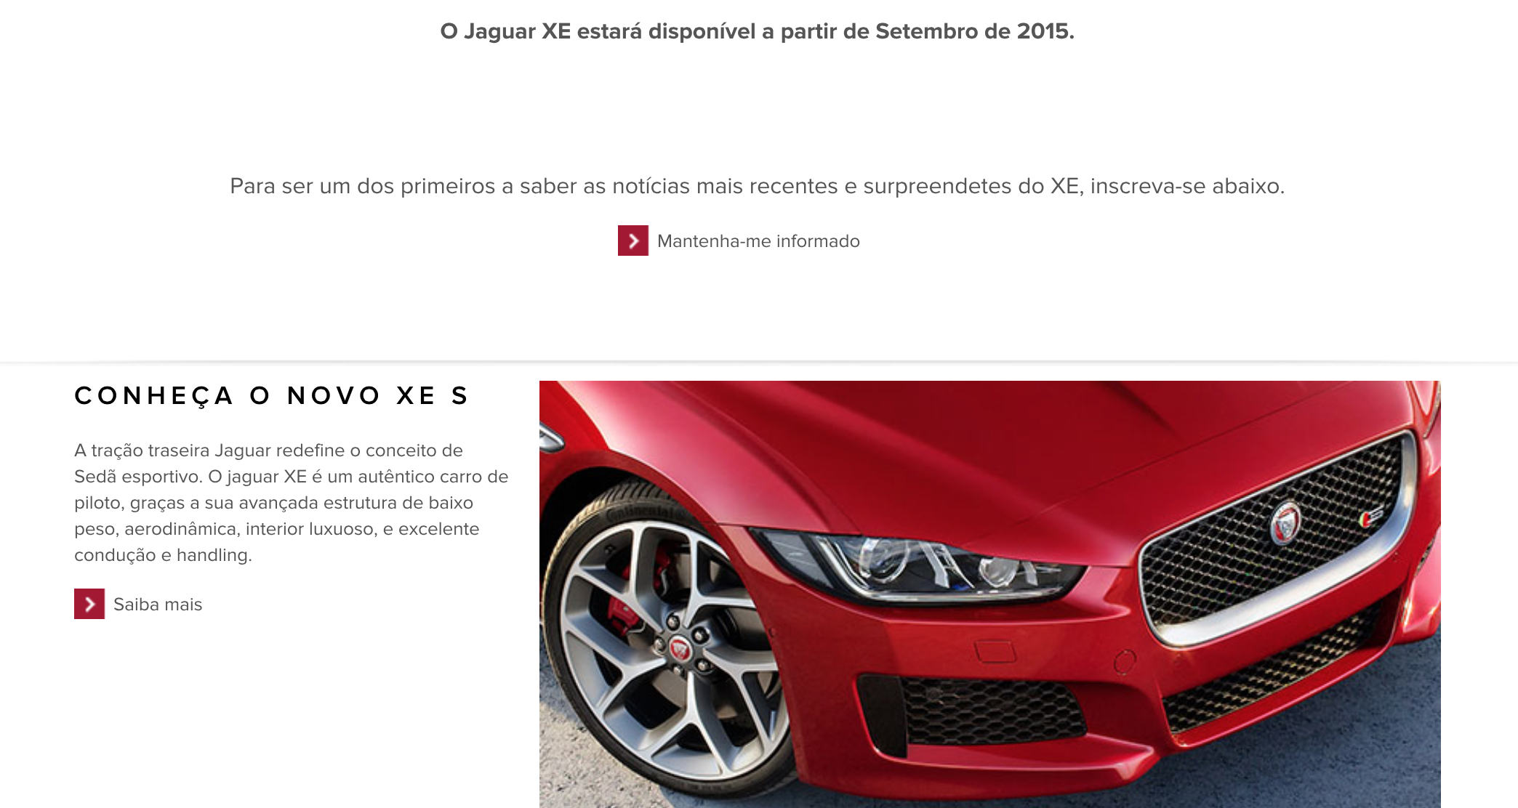Viewport: 1518px width, 808px height.
Task: Click the tow hook cover on the front bumper
Action: (x=995, y=650)
